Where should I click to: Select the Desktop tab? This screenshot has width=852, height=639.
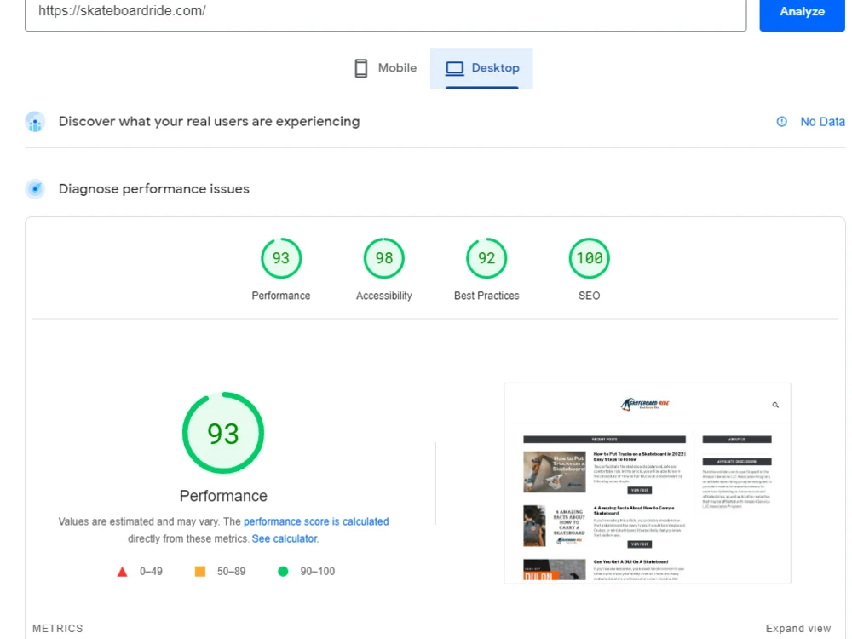[481, 68]
